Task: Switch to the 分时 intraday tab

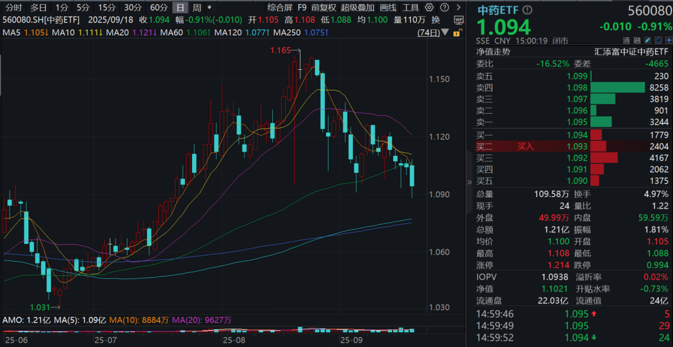Action: pyautogui.click(x=12, y=8)
